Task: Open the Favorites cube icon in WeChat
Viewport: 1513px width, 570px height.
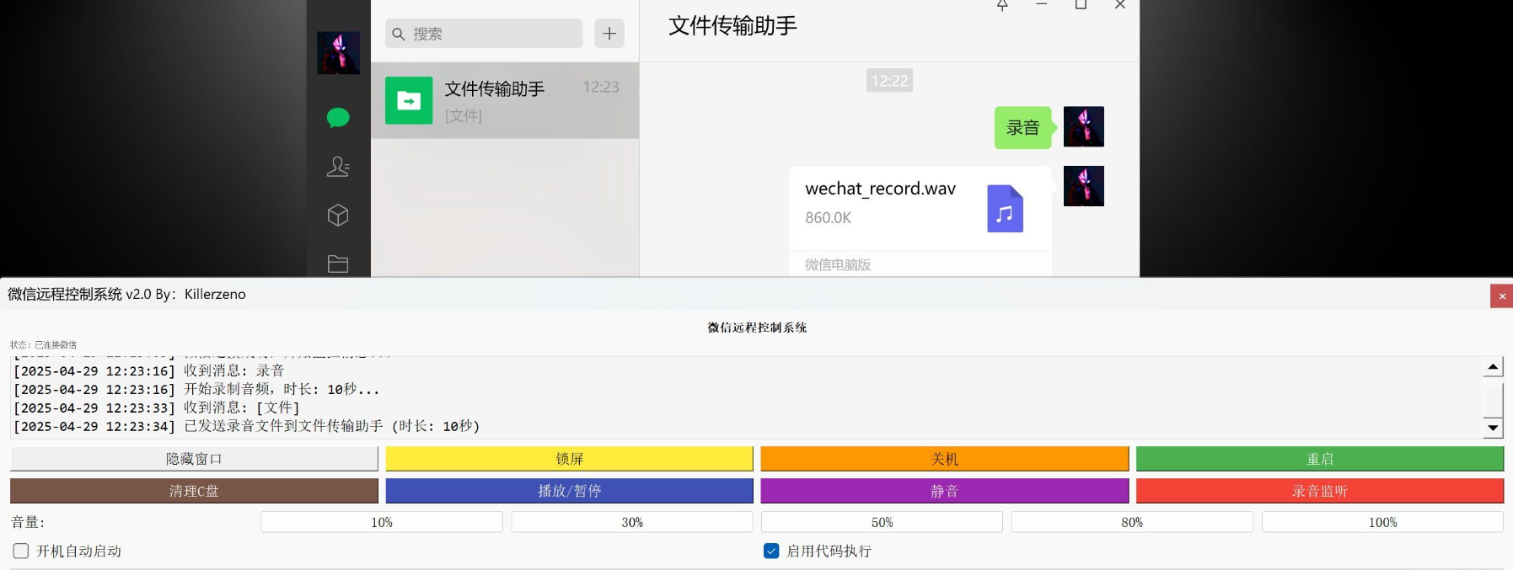Action: pyautogui.click(x=338, y=216)
